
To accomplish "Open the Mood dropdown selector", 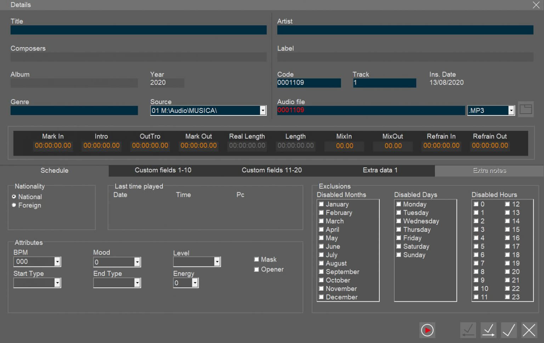I will click(x=137, y=262).
